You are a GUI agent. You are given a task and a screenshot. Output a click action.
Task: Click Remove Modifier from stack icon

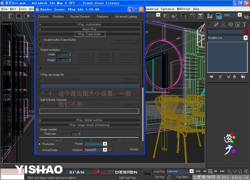pos(234,77)
